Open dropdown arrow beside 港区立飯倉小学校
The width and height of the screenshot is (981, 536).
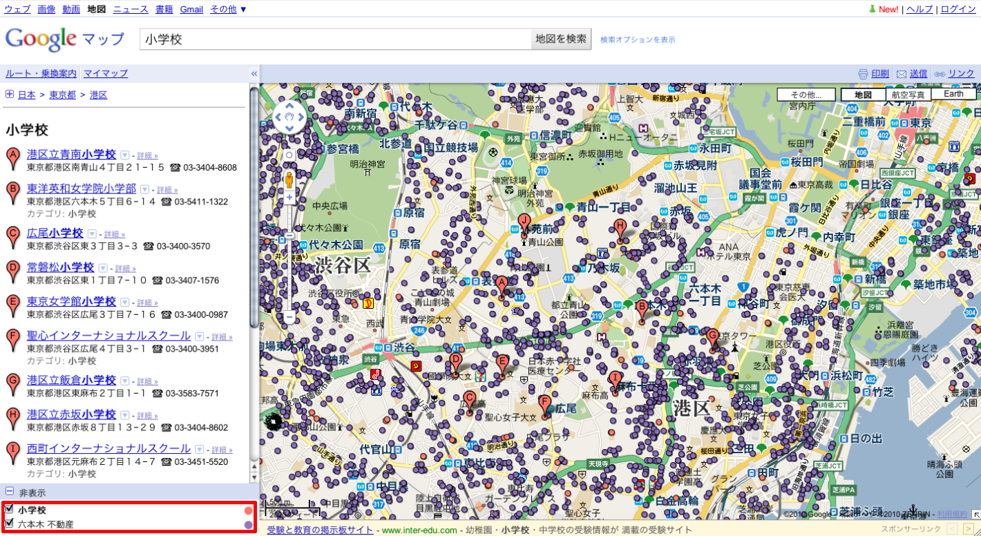(125, 381)
